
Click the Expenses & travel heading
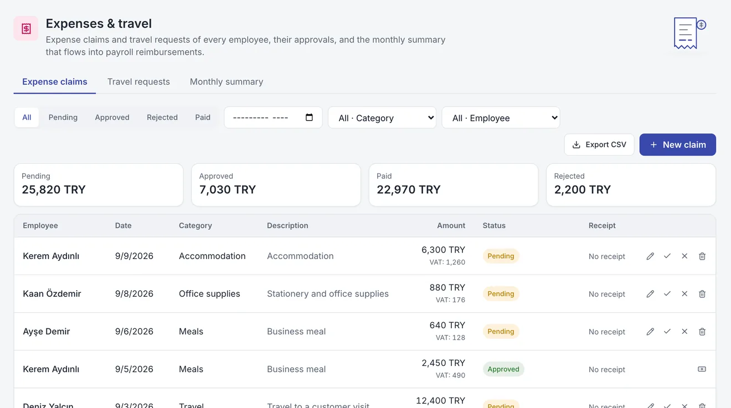tap(99, 23)
